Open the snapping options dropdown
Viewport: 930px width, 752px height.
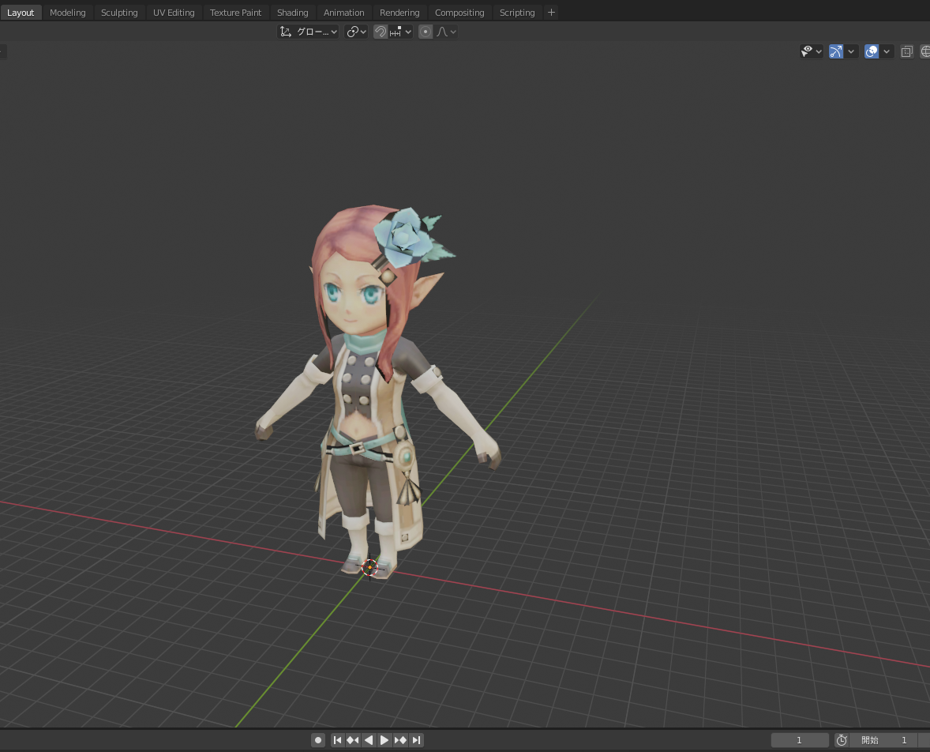tap(401, 32)
